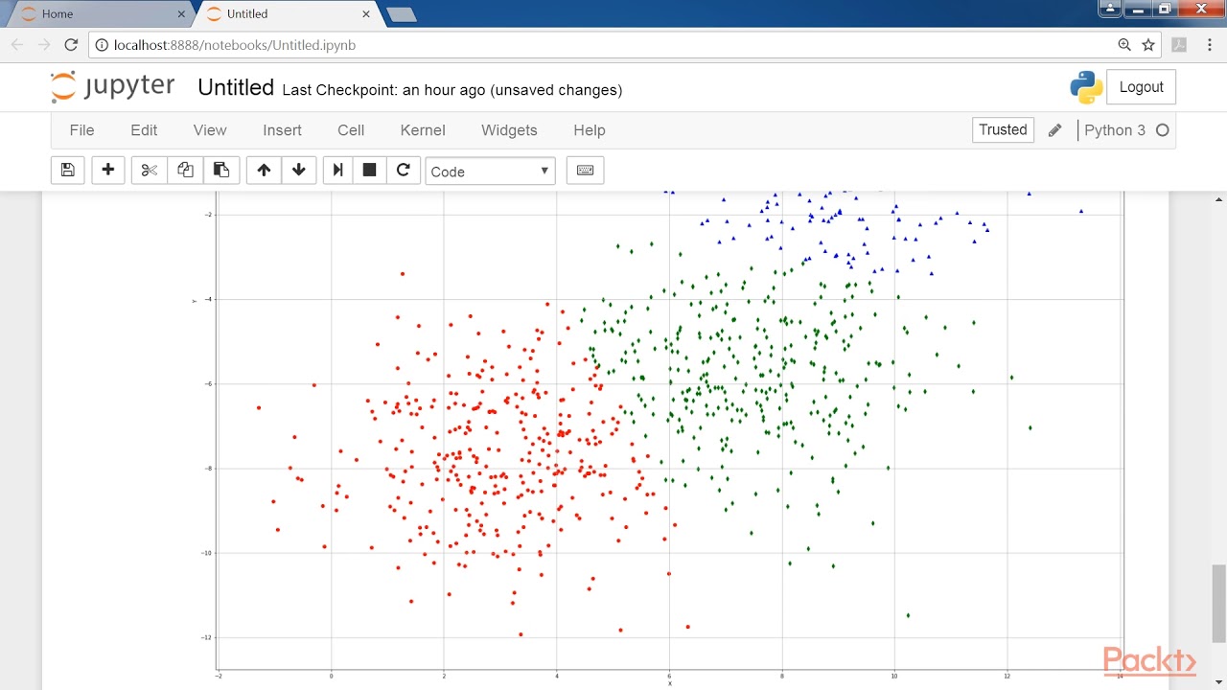Open the Cell menu
Image resolution: width=1227 pixels, height=690 pixels.
[x=351, y=130]
